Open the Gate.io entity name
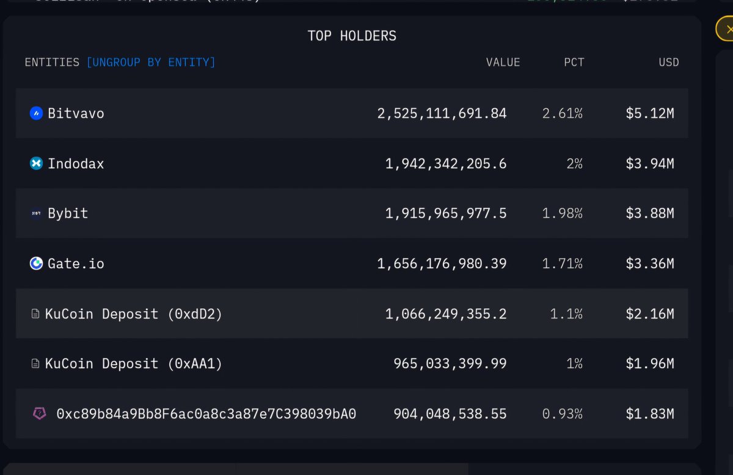The height and width of the screenshot is (475, 733). point(76,264)
